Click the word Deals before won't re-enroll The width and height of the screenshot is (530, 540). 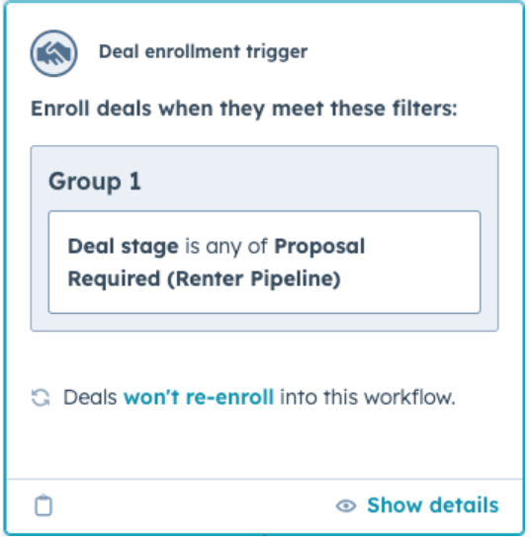click(x=90, y=397)
